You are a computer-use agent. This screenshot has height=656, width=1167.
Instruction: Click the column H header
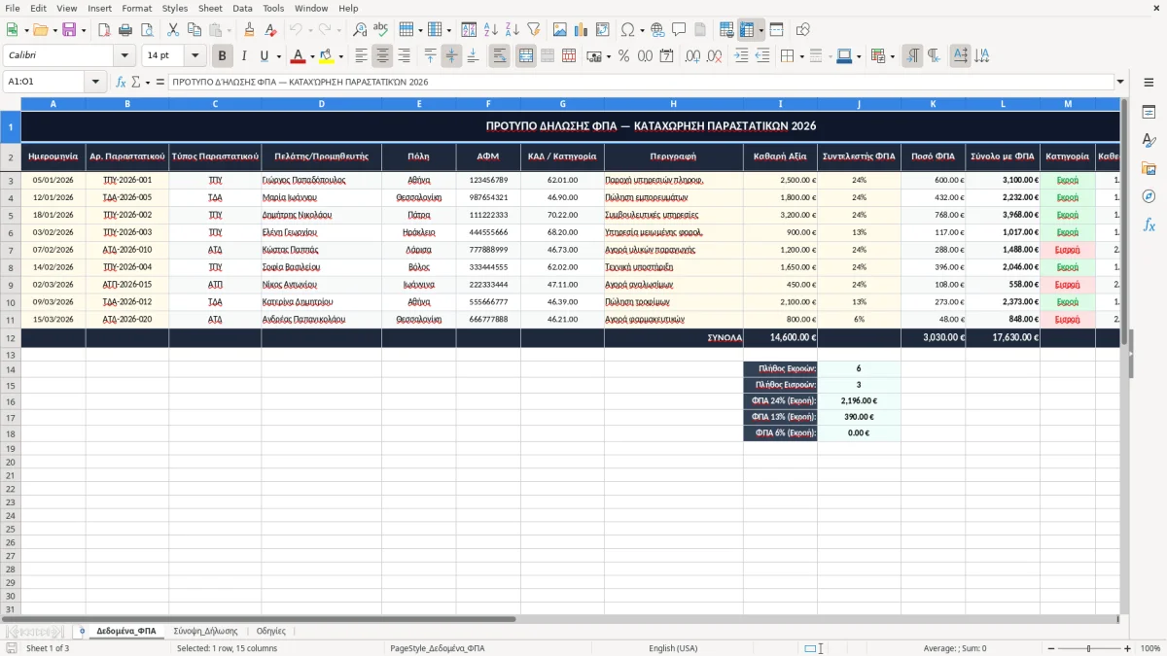(x=673, y=104)
